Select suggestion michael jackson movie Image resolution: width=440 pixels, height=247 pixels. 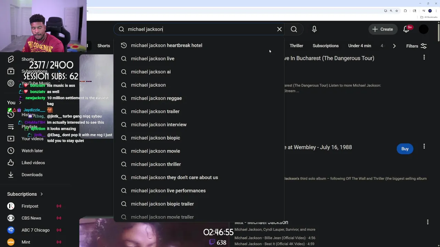[199, 151]
